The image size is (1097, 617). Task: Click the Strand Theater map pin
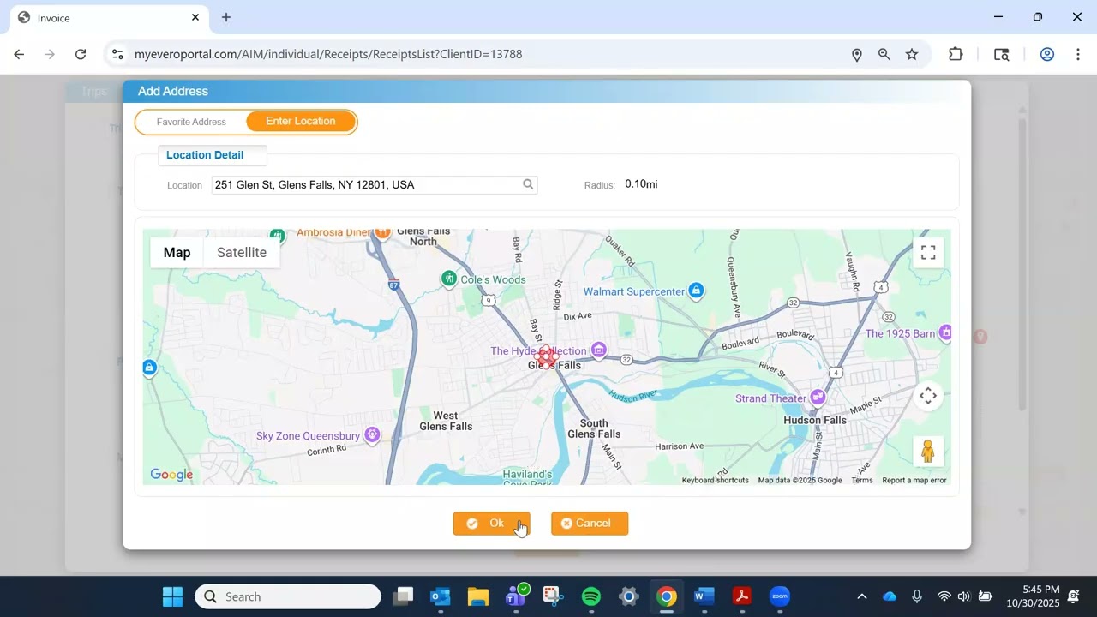818,397
